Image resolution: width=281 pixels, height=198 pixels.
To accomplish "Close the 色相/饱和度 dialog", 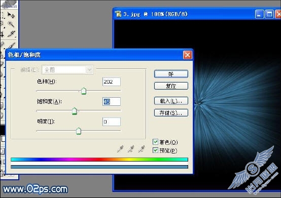I will 188,55.
